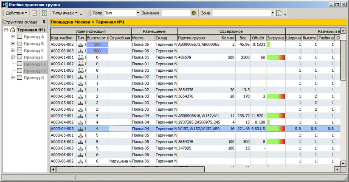Click the refresh icon right of Зона dropdown
The width and height of the screenshot is (349, 182).
(x=279, y=13)
